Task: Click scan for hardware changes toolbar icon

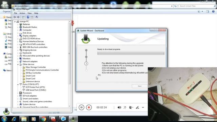Action: (37, 17)
